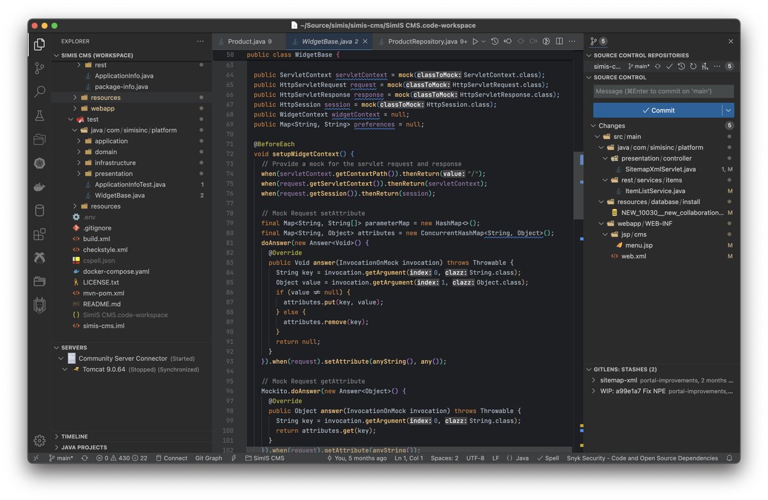Open the Kubernetes view in activity bar
768x500 pixels.
(40, 163)
